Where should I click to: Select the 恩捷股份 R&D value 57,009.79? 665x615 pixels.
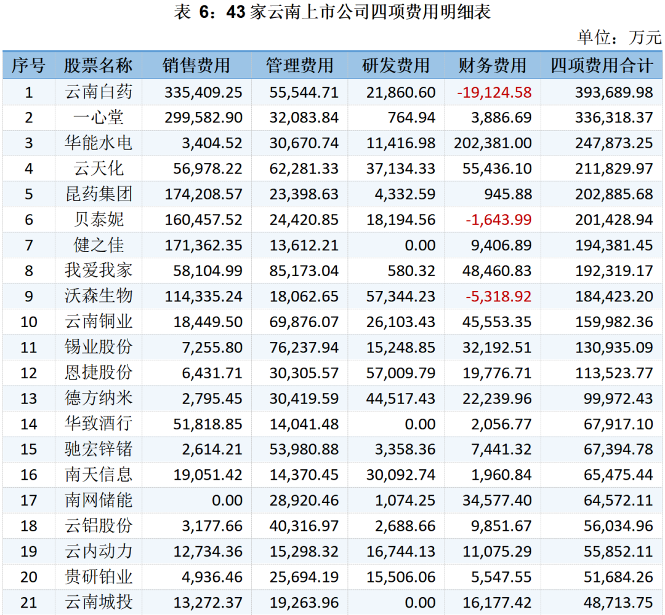(x=400, y=373)
